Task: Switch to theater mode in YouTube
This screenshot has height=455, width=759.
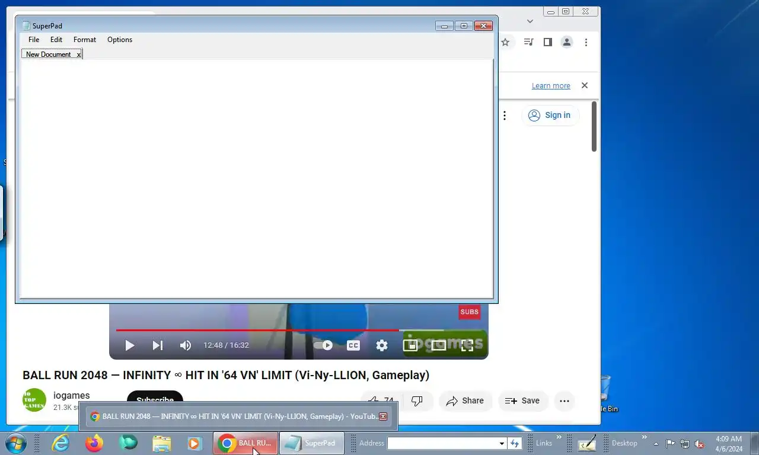Action: [439, 345]
